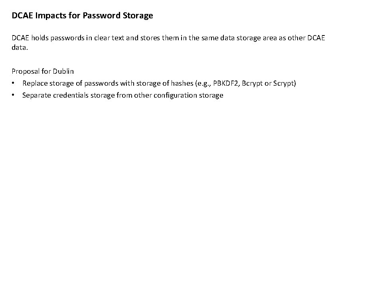Select the 'Proposal for Dublin' heading line

tap(43, 71)
